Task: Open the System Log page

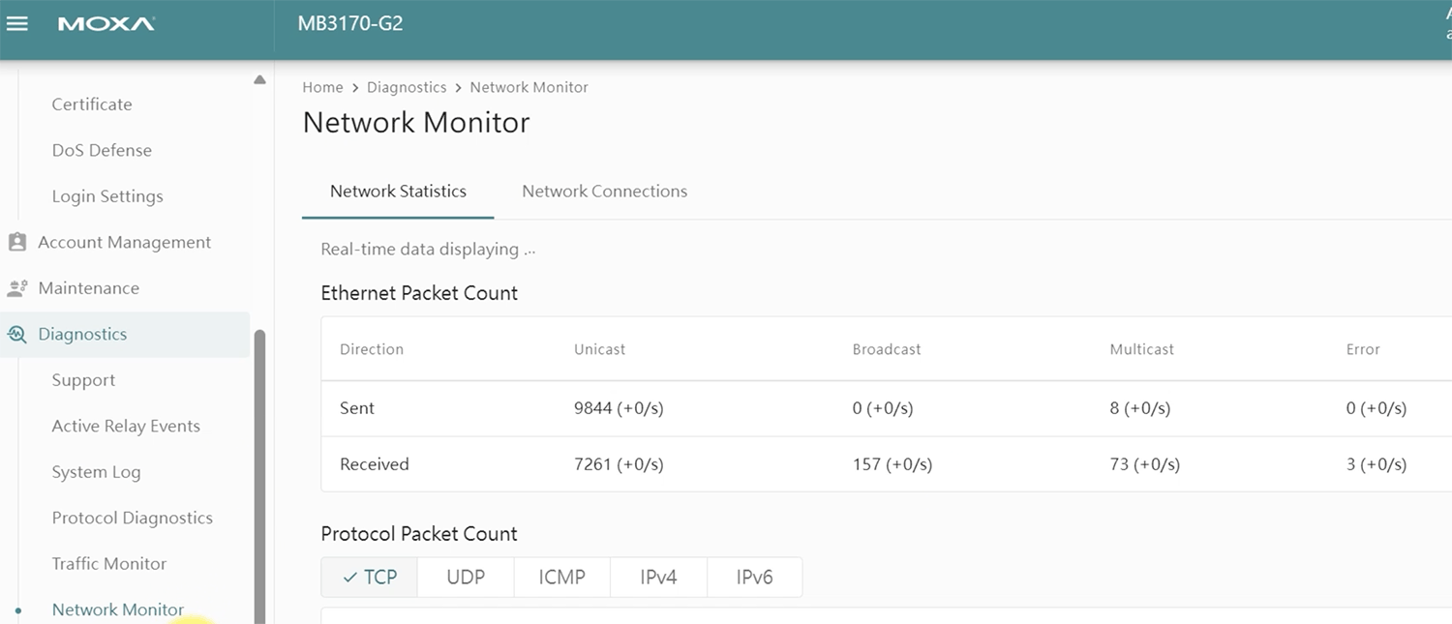Action: click(x=96, y=471)
